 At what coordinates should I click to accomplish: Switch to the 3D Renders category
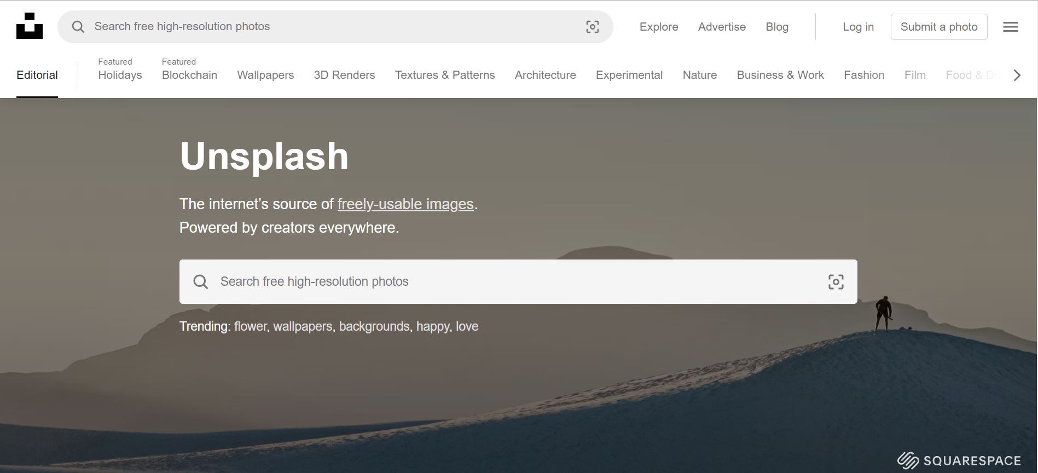[344, 75]
